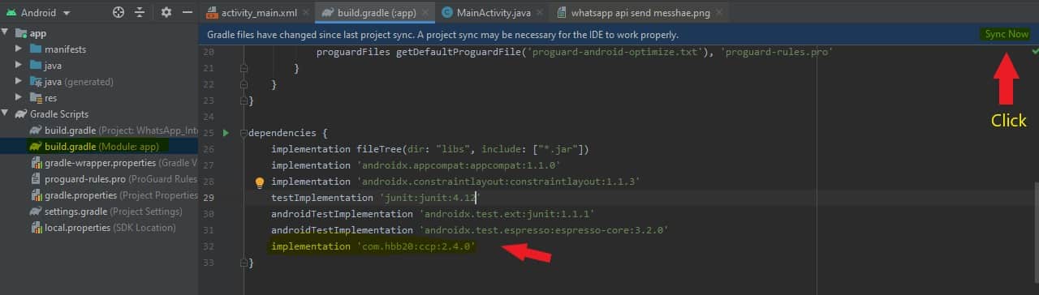Click the run arrow beside dependencies line
1039x295 pixels.
coord(226,133)
